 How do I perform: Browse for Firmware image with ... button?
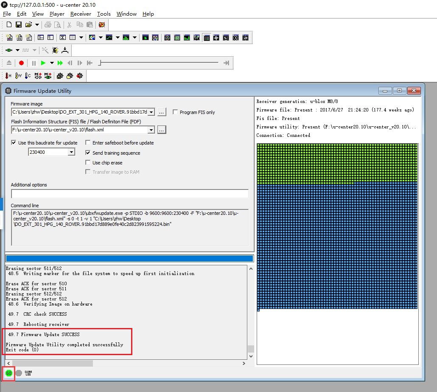162,112
